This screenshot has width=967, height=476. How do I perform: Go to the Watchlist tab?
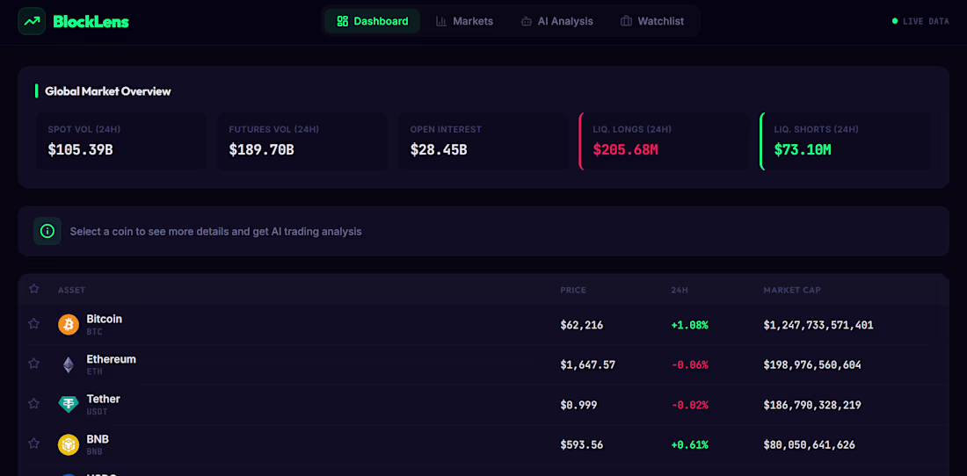(652, 21)
